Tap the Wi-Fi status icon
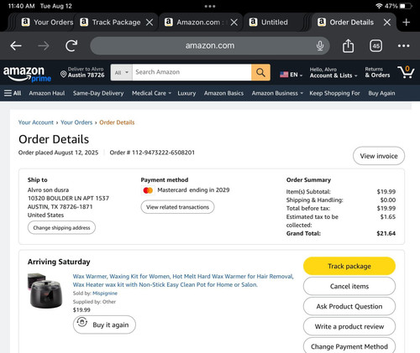This screenshot has height=353, width=420. click(x=379, y=6)
